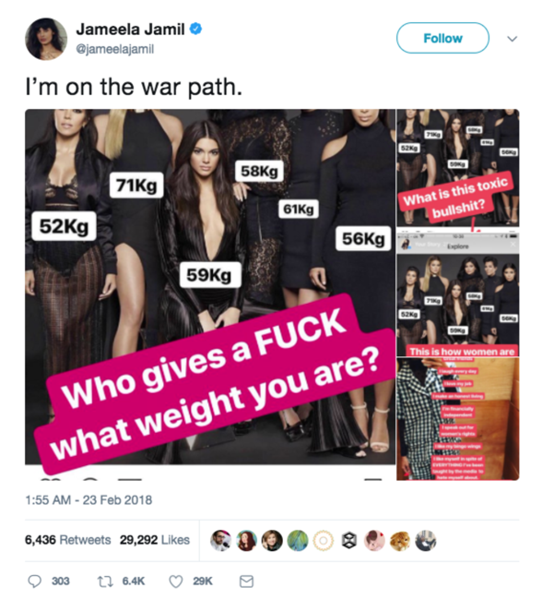Expand the tweet options chevron

click(x=512, y=39)
